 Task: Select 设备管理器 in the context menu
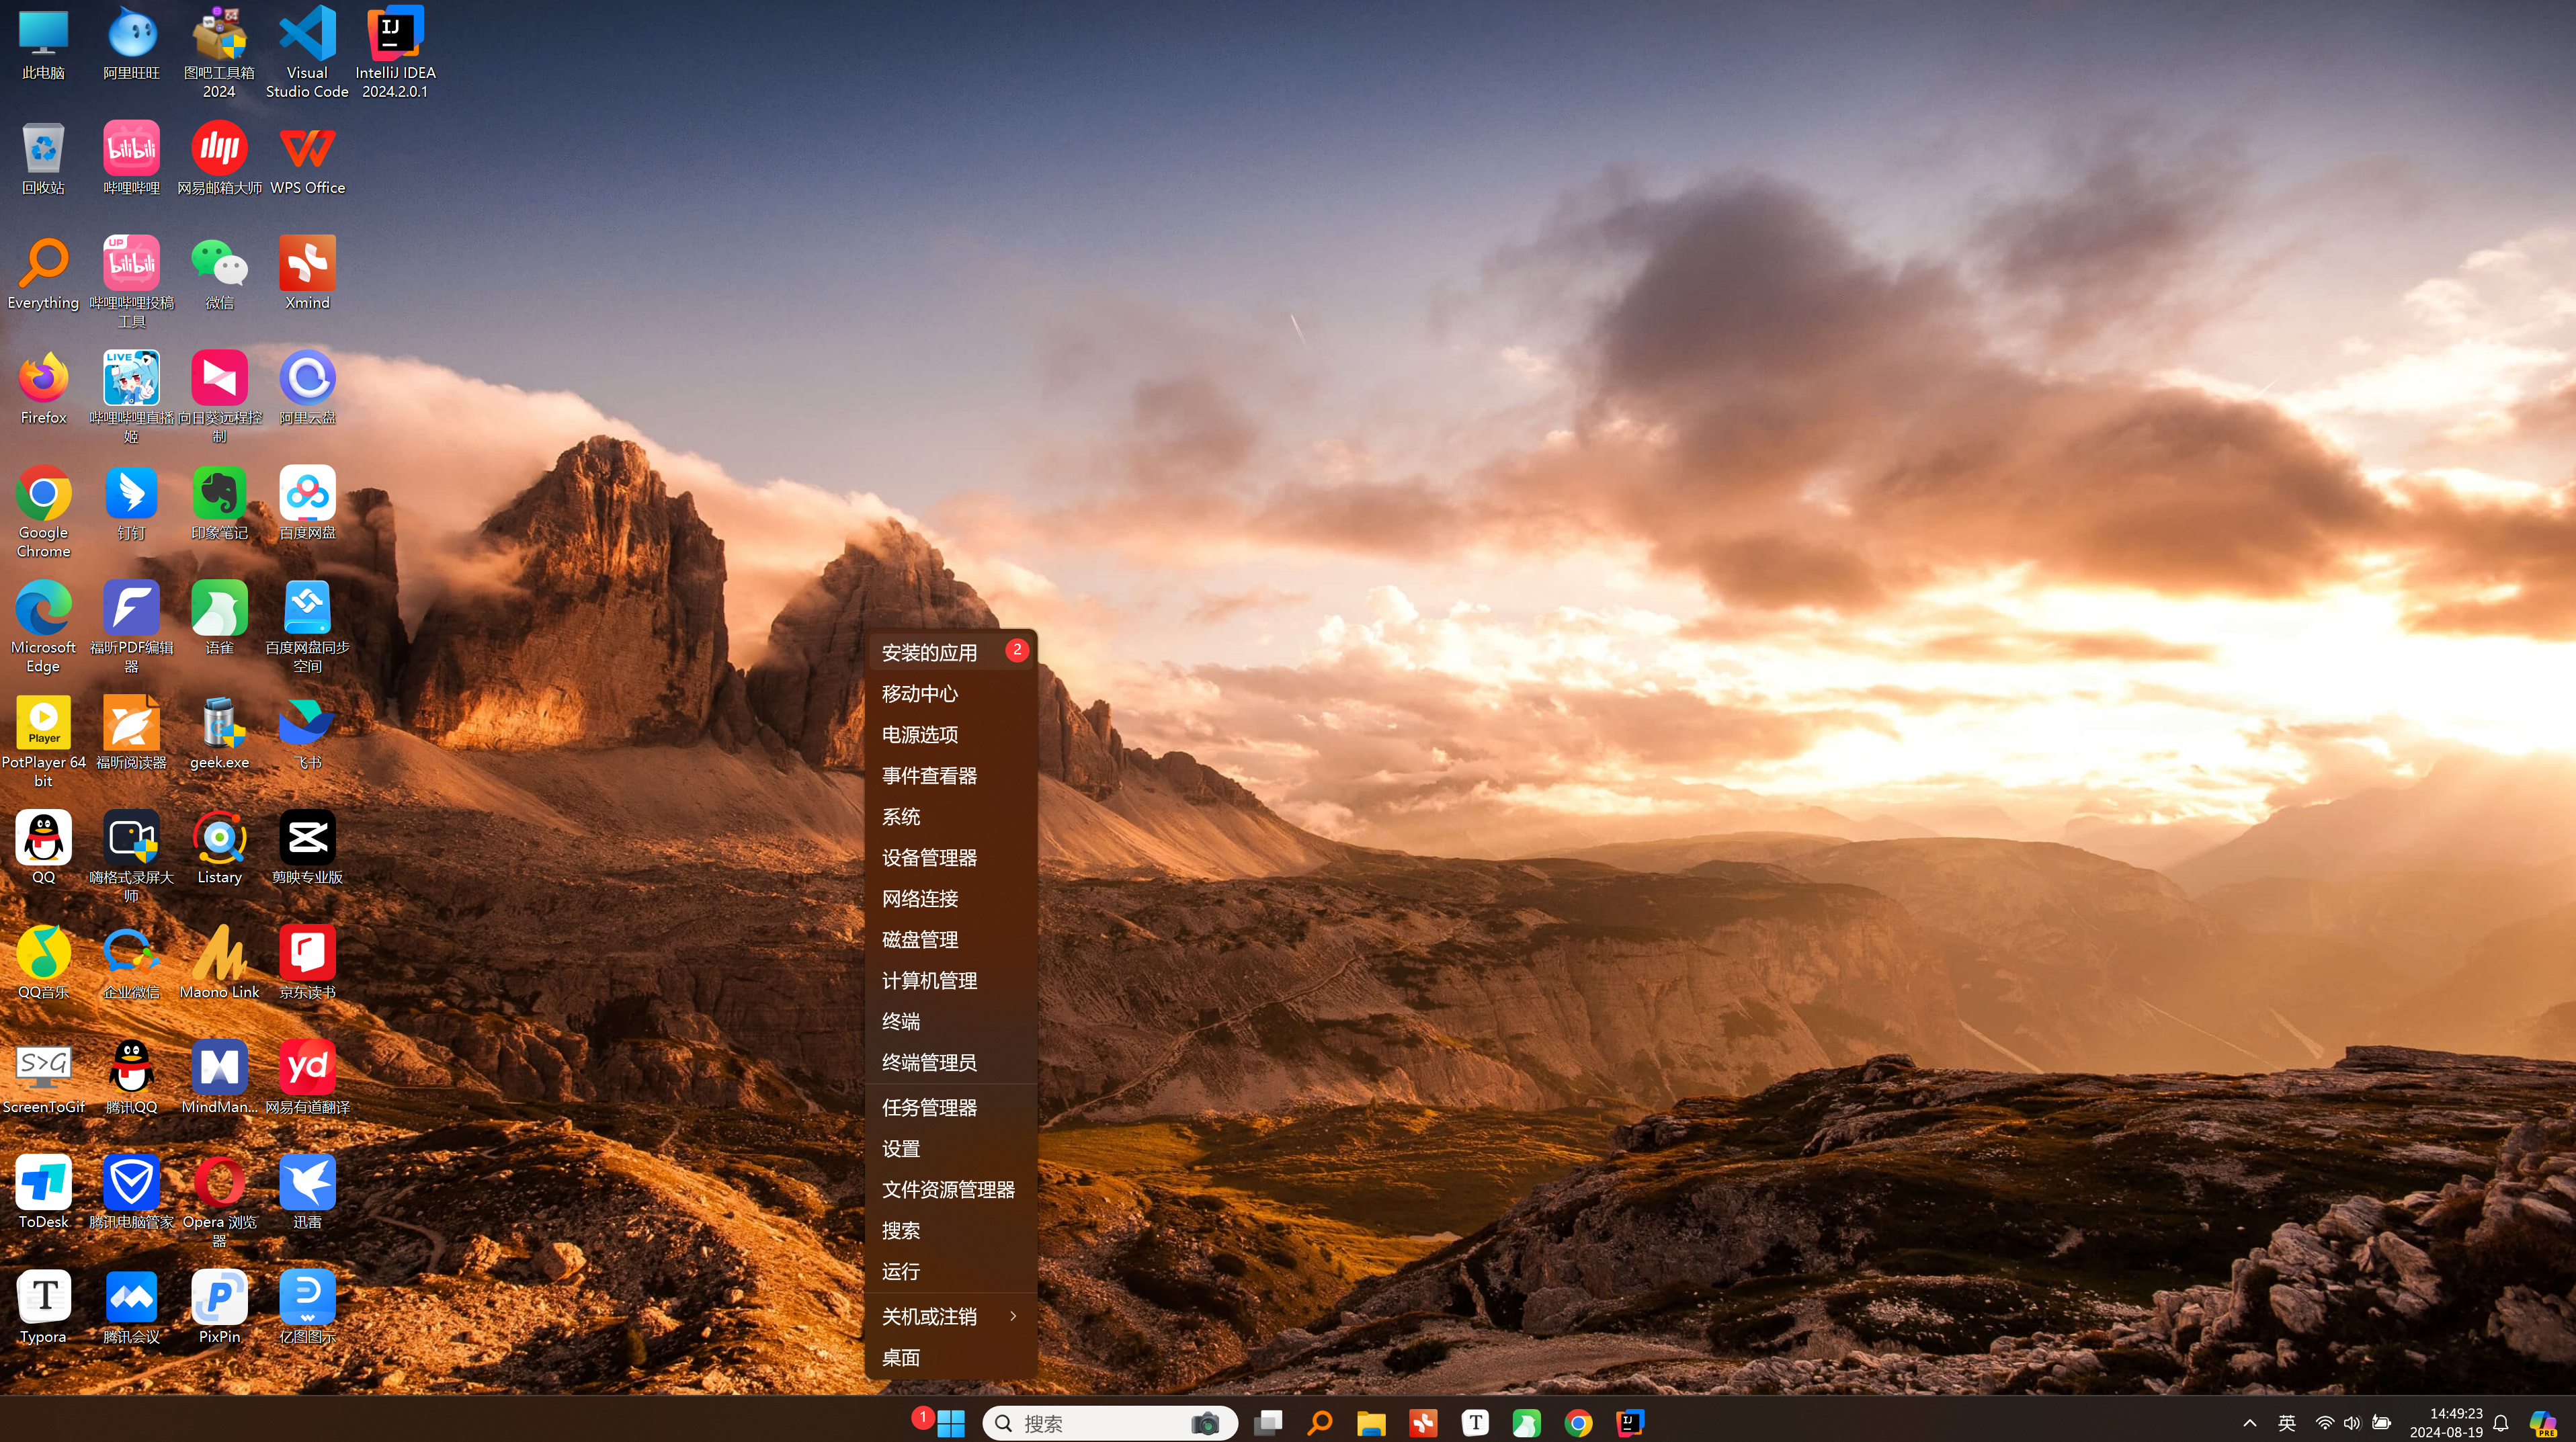point(929,857)
